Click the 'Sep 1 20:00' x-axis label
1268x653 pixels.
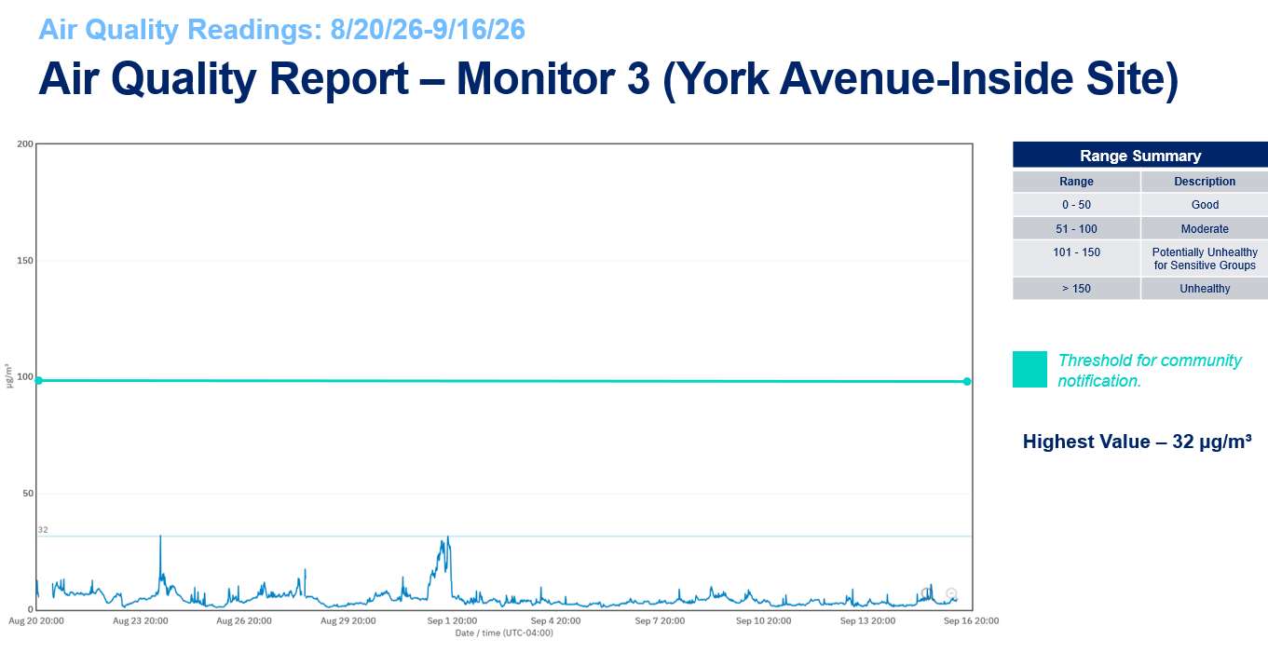pos(452,620)
